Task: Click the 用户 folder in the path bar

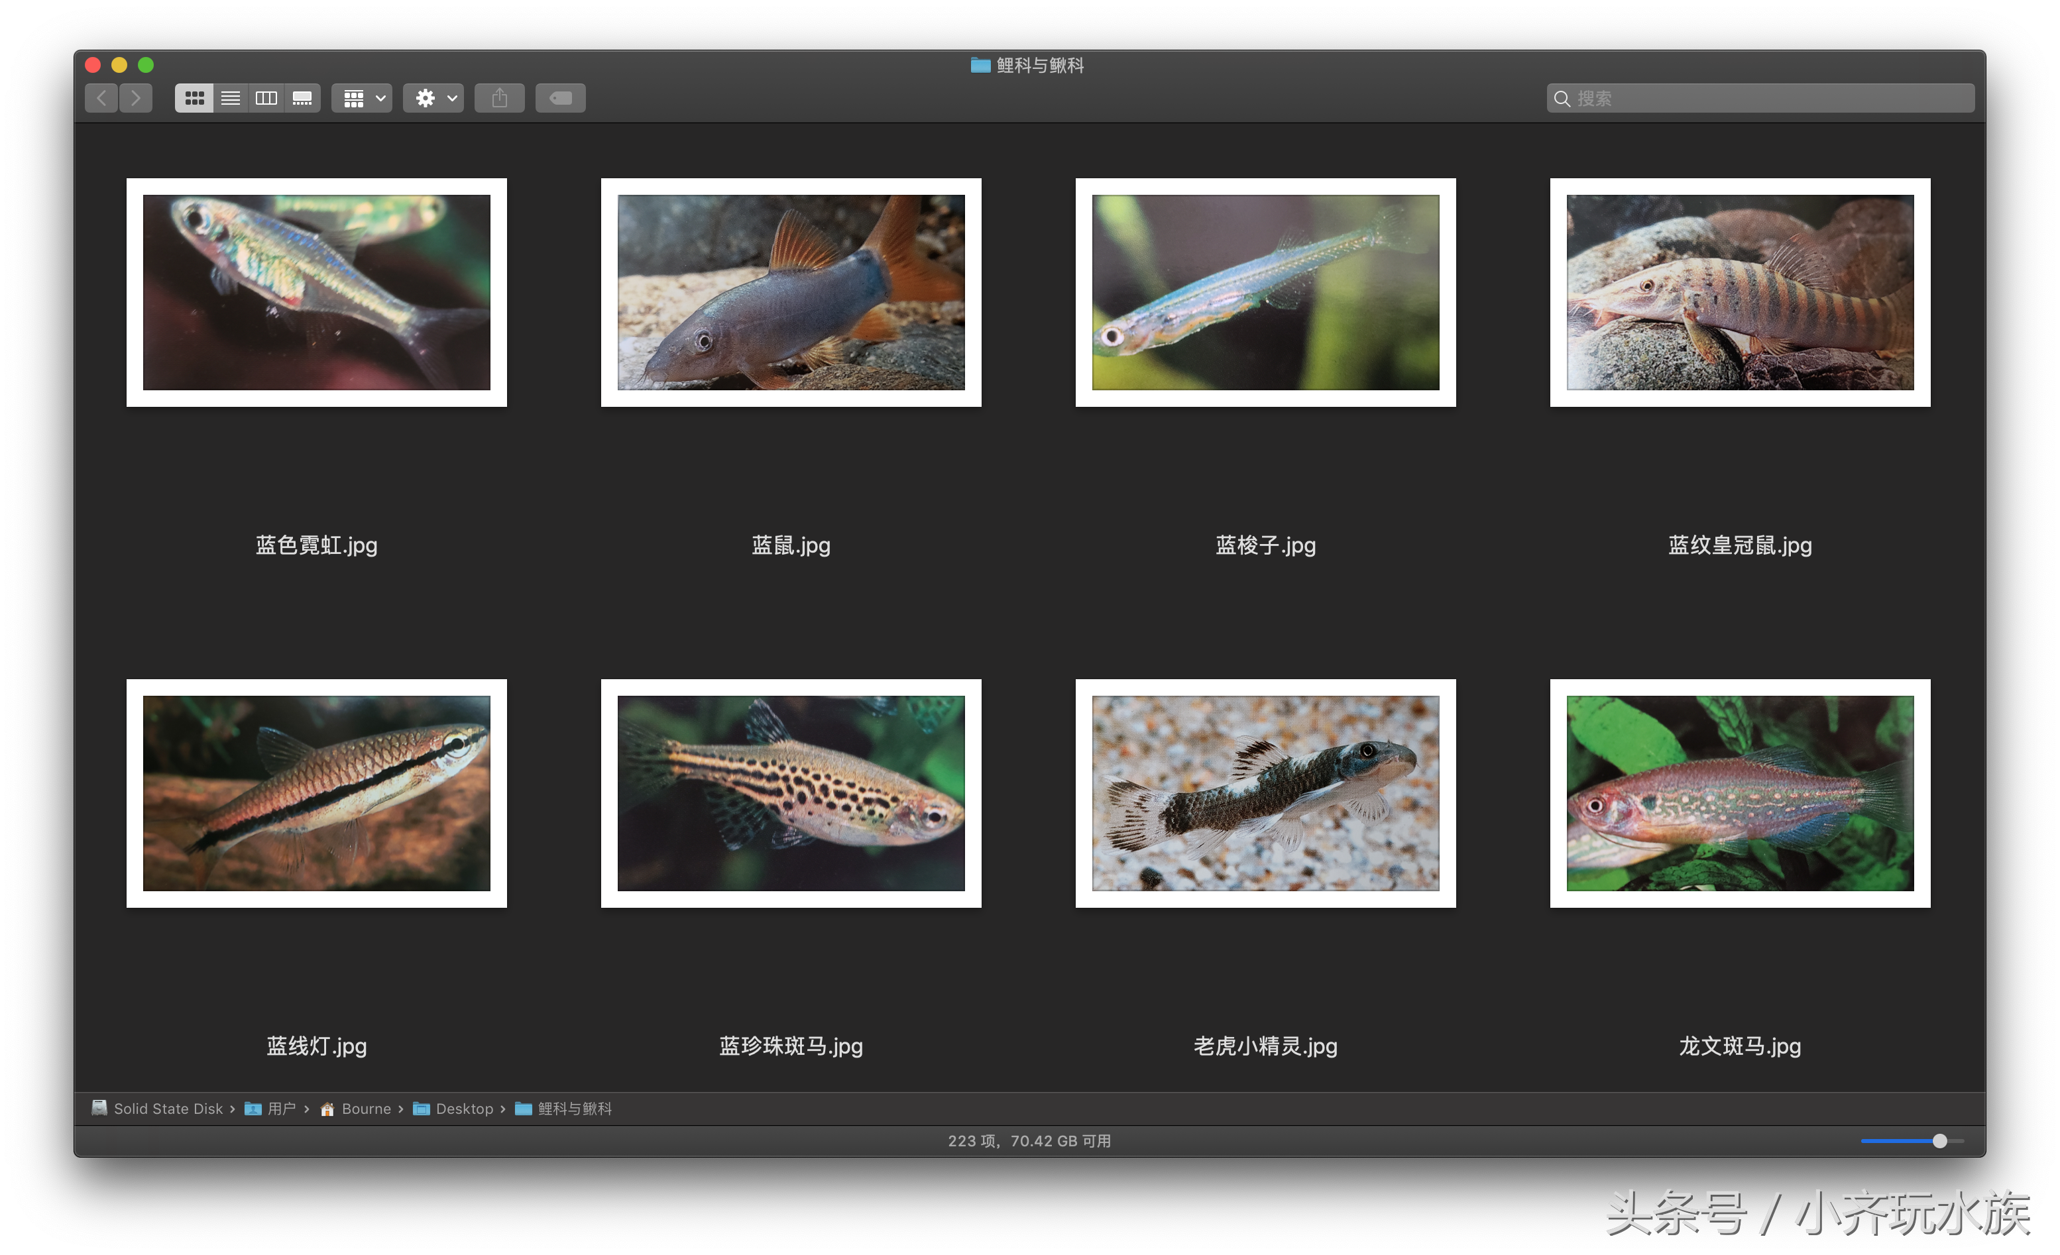Action: coord(270,1108)
